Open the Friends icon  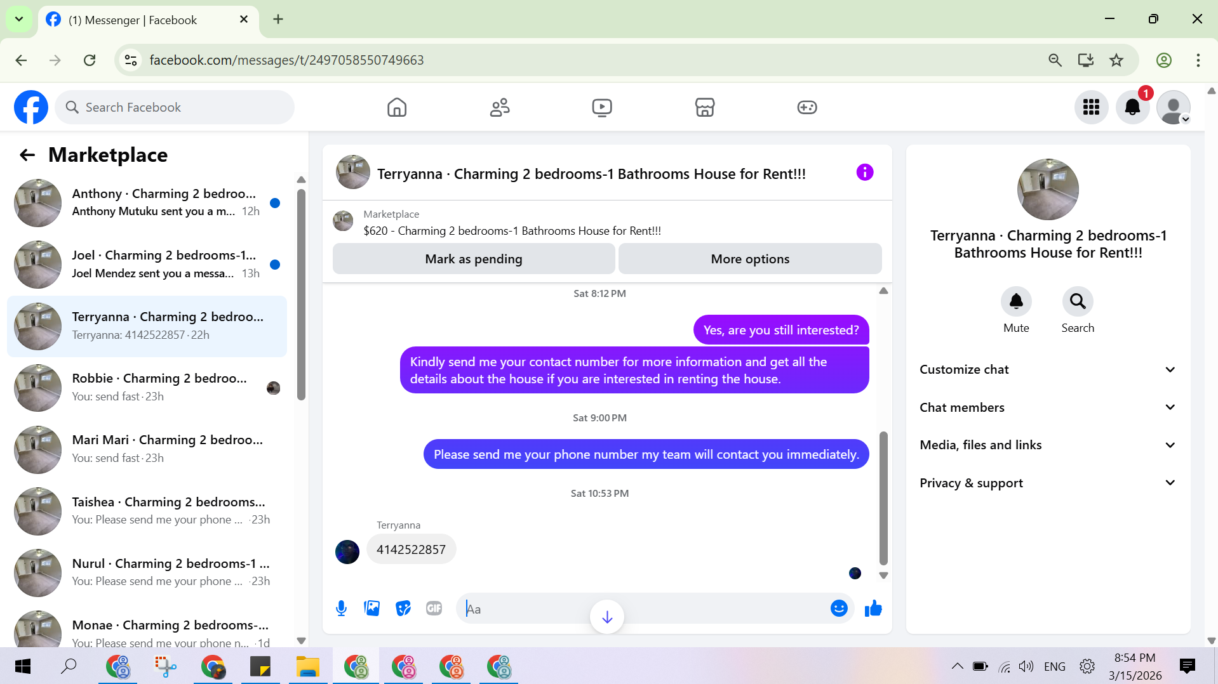point(500,107)
